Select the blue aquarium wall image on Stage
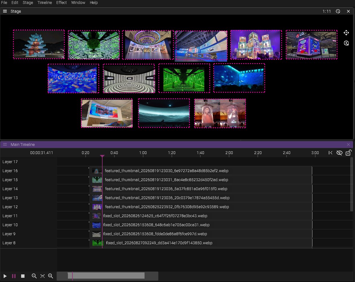The image size is (355, 282). click(x=239, y=78)
